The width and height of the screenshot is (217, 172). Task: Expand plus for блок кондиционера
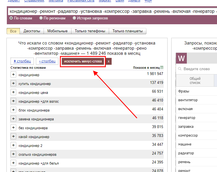(13, 110)
